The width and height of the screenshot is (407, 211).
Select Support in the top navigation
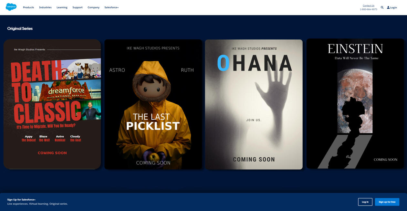78,7
